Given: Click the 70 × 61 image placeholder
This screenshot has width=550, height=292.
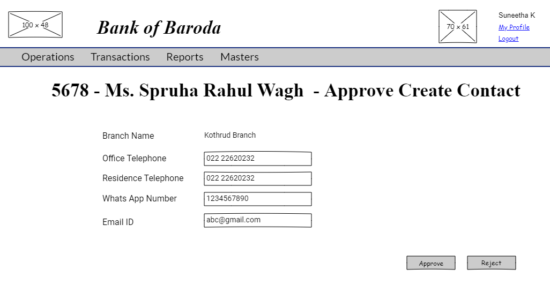Looking at the screenshot, I should (x=458, y=27).
